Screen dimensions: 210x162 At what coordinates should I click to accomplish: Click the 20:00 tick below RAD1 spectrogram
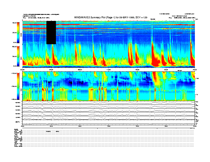pos(166,70)
